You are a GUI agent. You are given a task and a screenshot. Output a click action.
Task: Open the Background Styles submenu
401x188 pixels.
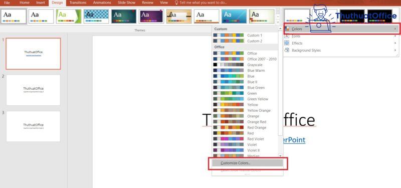click(x=341, y=51)
